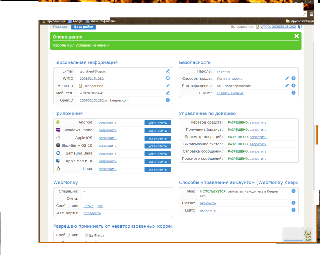320x256 pixels.
Task: Click проверить for ATM-карты
Action: pos(92,213)
